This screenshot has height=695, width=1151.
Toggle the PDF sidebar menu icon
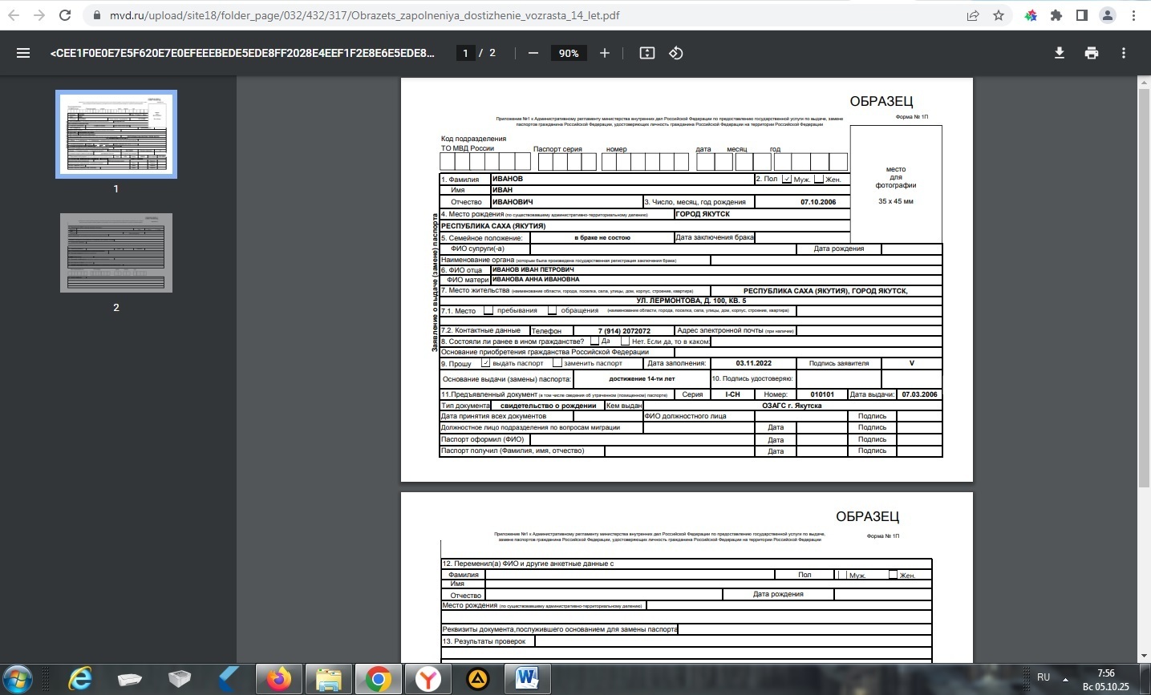coord(23,53)
